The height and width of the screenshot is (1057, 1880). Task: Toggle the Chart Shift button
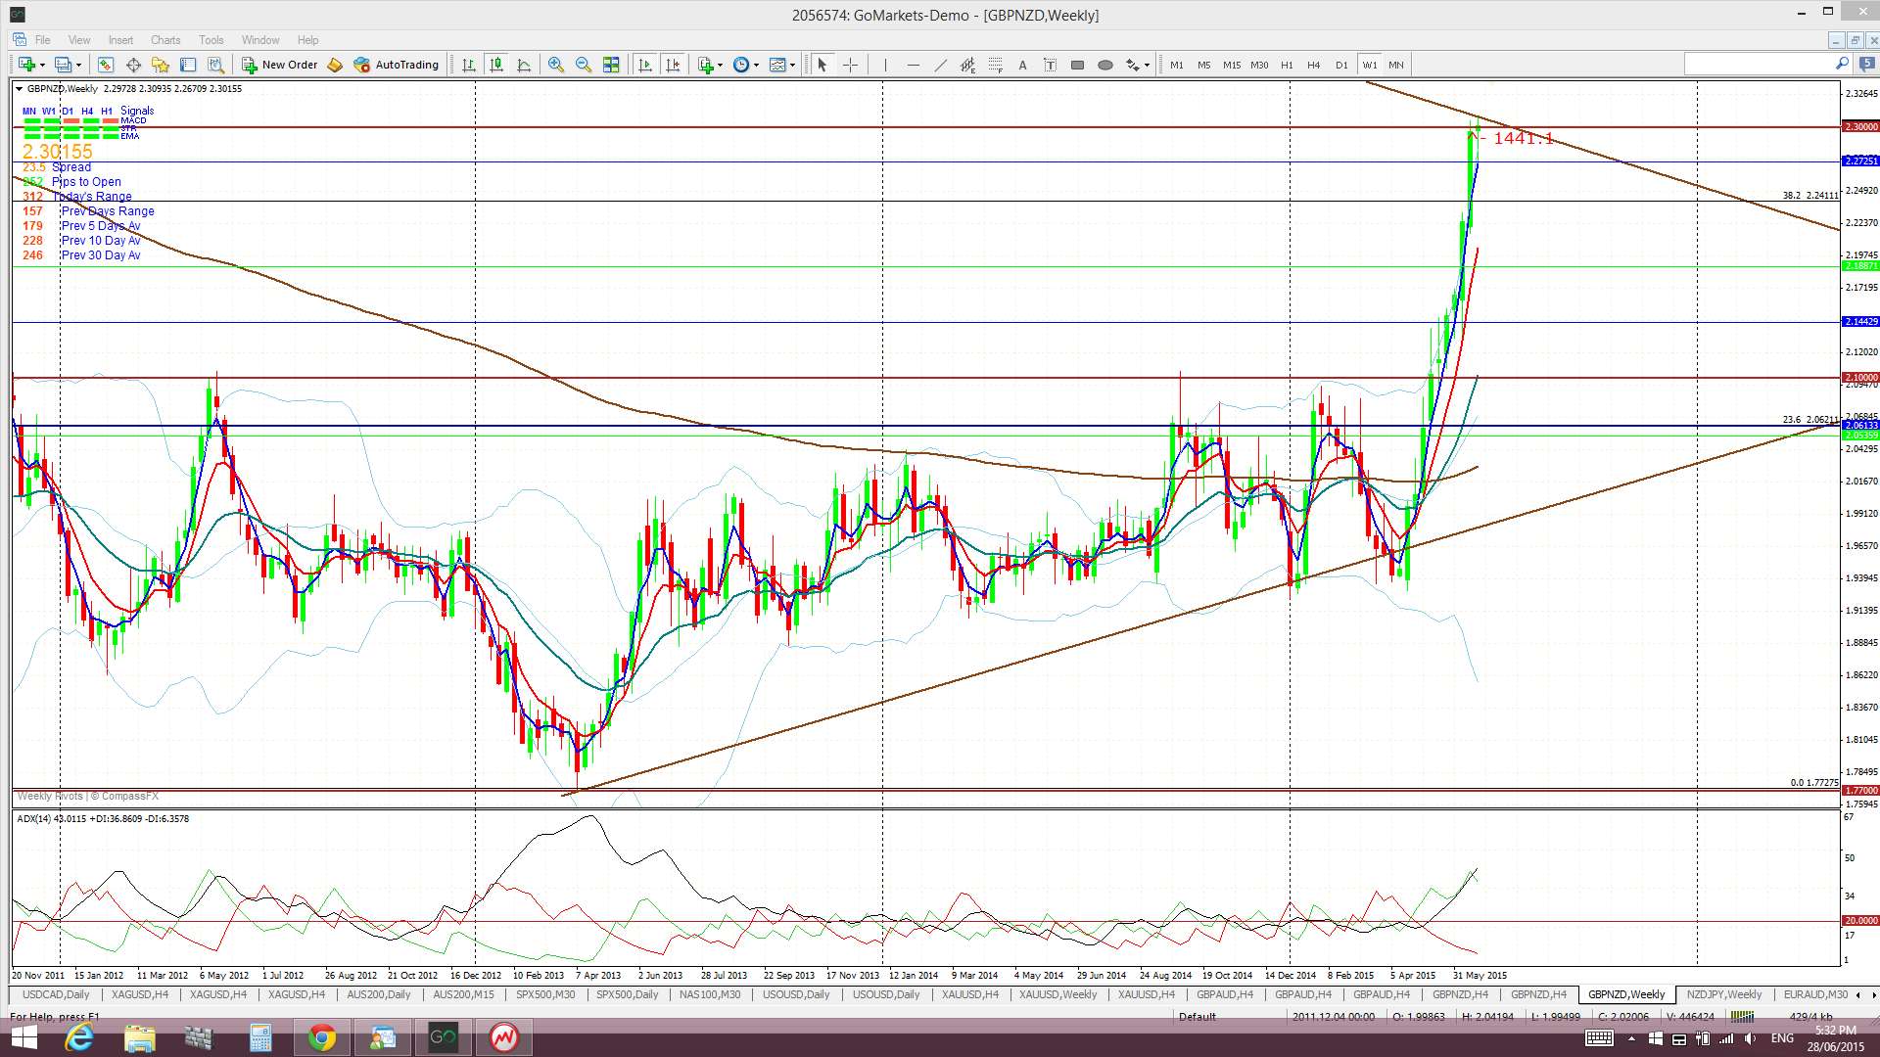(673, 65)
